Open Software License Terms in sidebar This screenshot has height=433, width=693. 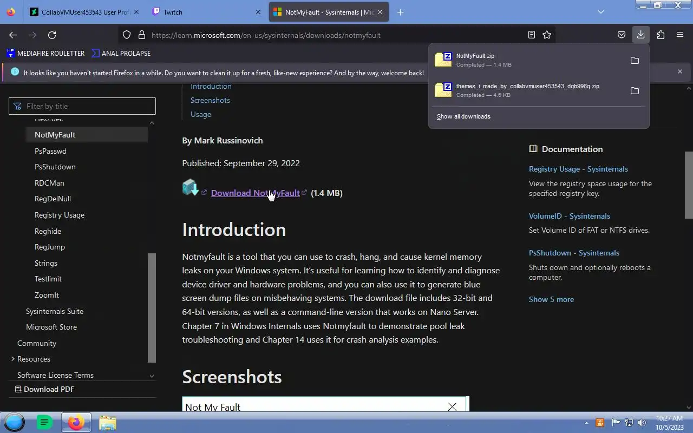[55, 375]
